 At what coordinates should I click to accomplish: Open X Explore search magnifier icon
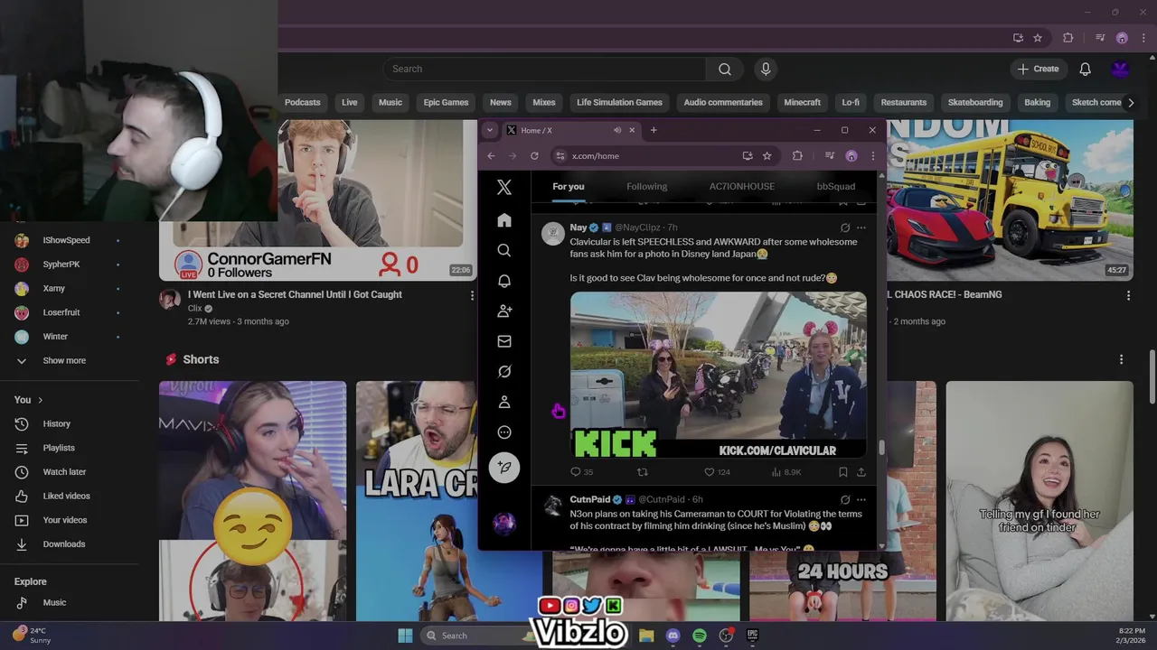504,250
